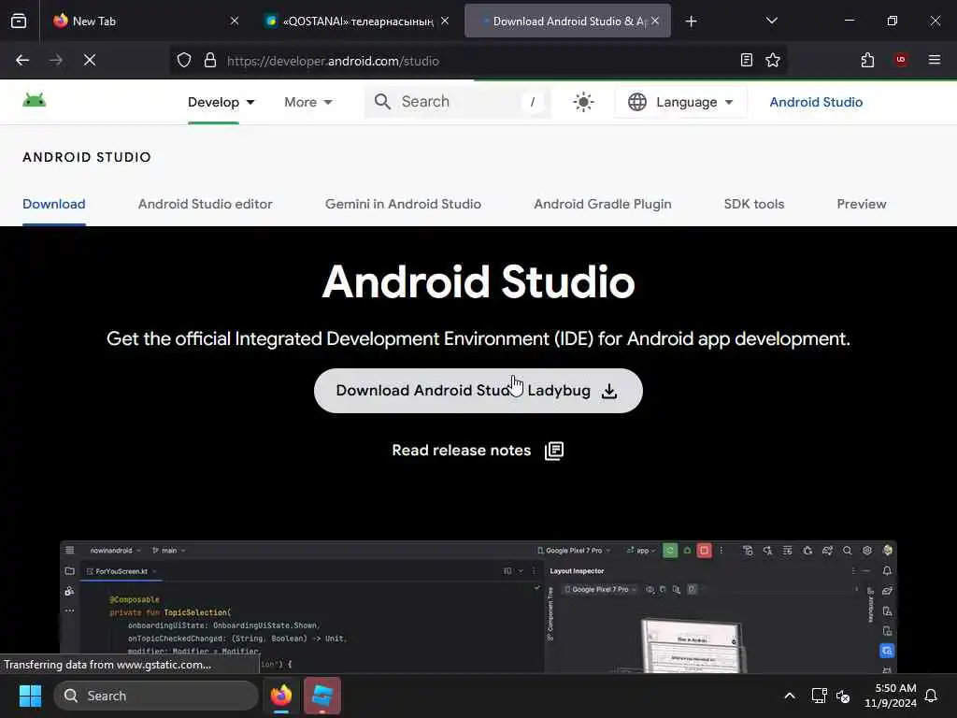Open Android Gradle Plugin tab
The width and height of the screenshot is (957, 718).
coord(603,204)
